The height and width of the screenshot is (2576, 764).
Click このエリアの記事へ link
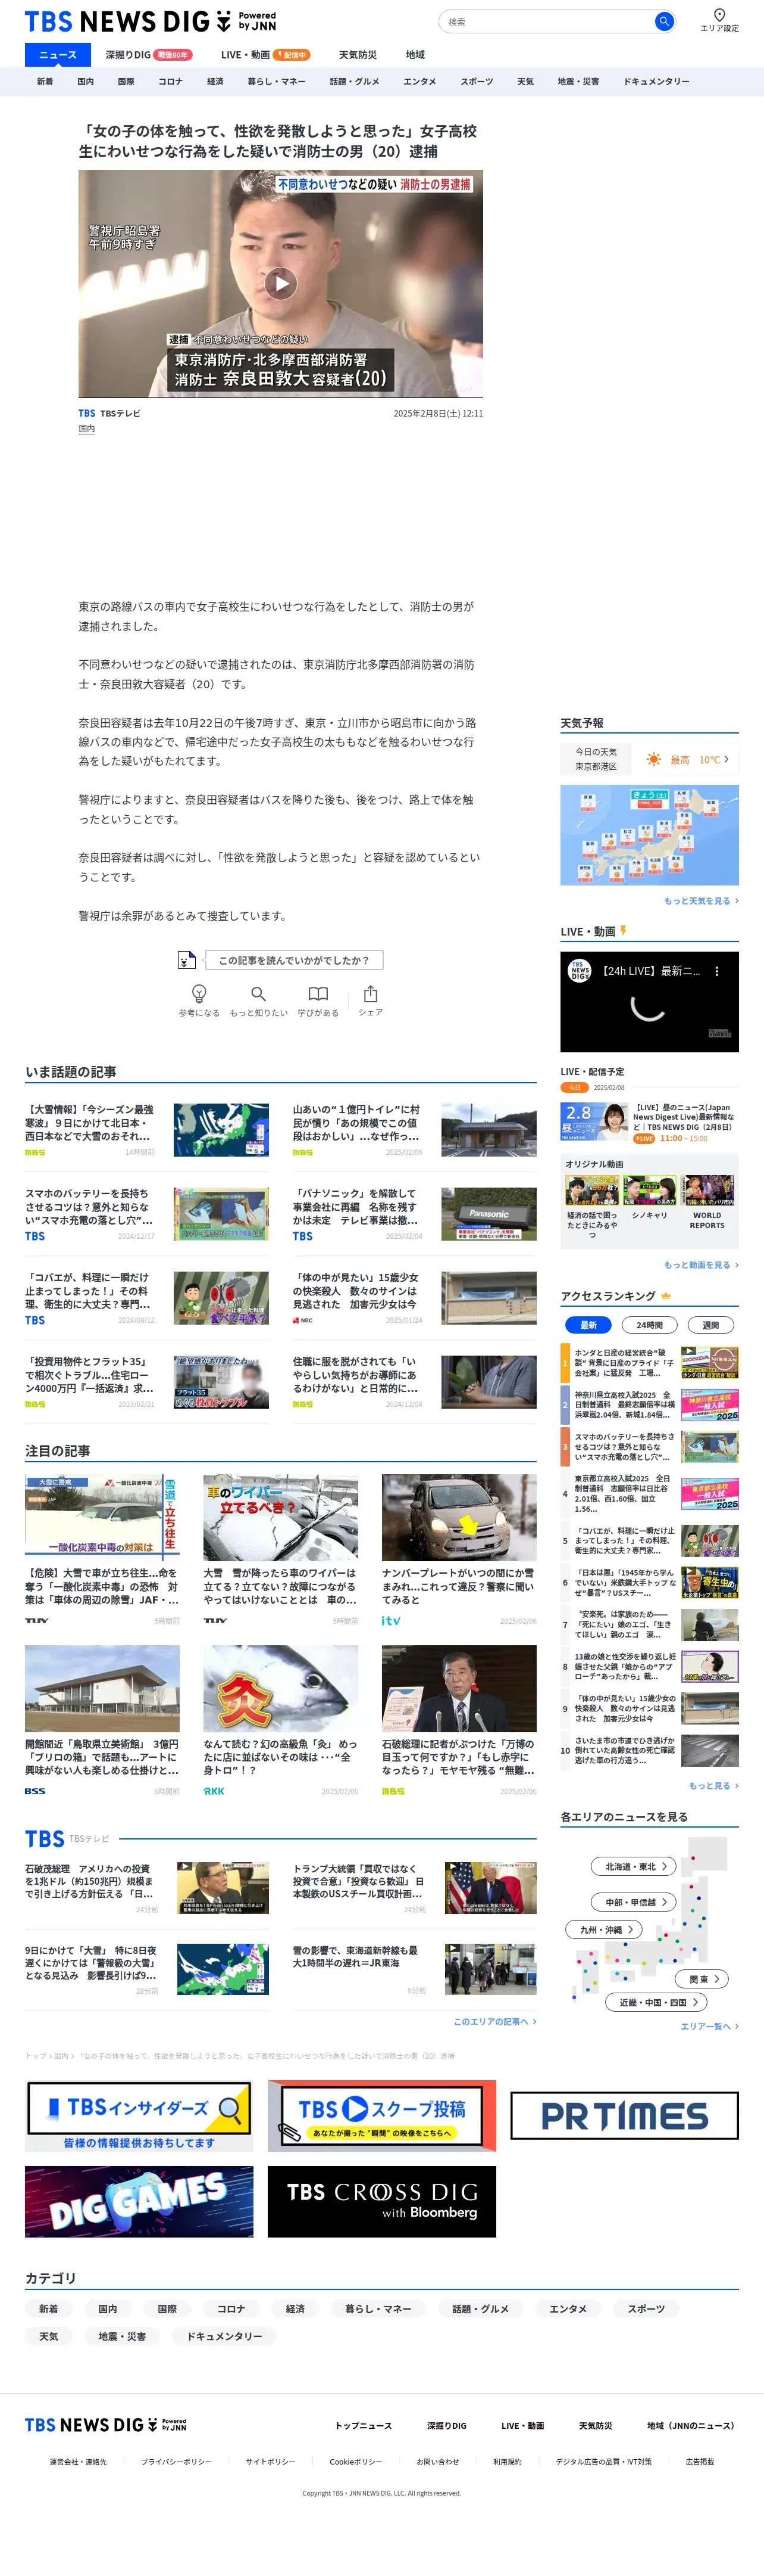[x=494, y=2021]
